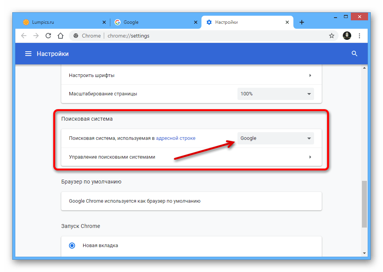Open the hamburger menu beside Настройки
This screenshot has height=272, width=383.
(28, 54)
